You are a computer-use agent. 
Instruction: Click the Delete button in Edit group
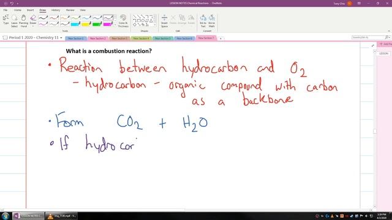coord(173,20)
